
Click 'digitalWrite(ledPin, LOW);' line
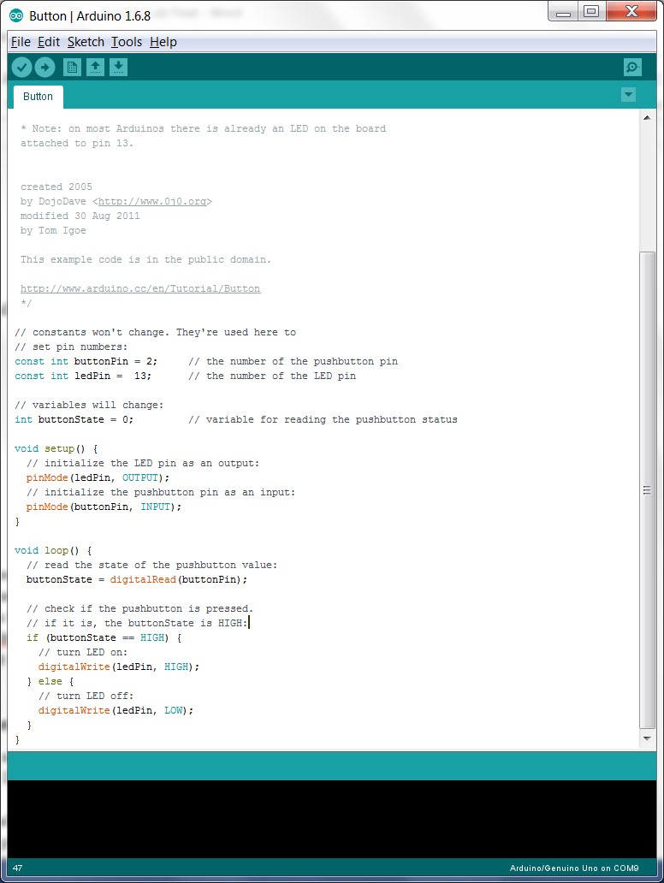[116, 710]
